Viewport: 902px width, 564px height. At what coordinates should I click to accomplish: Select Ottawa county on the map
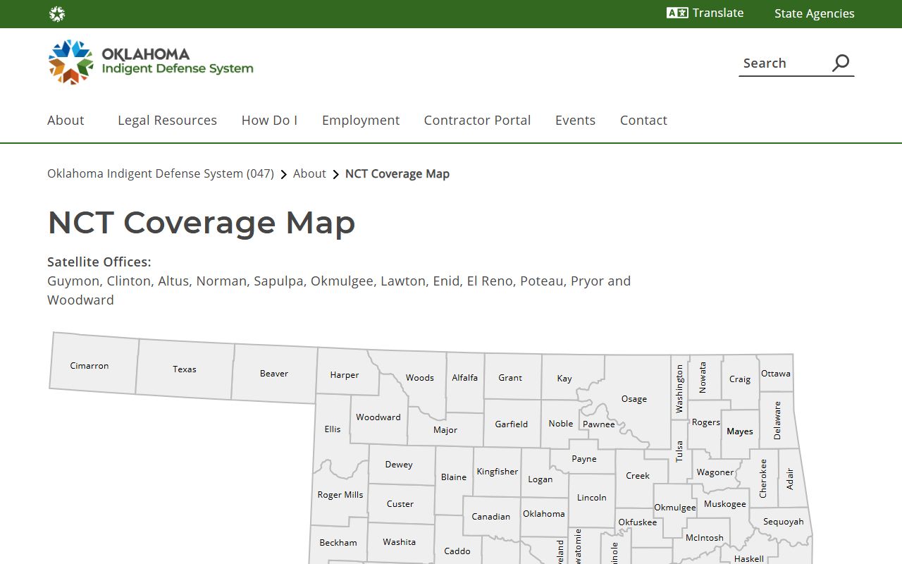776,373
